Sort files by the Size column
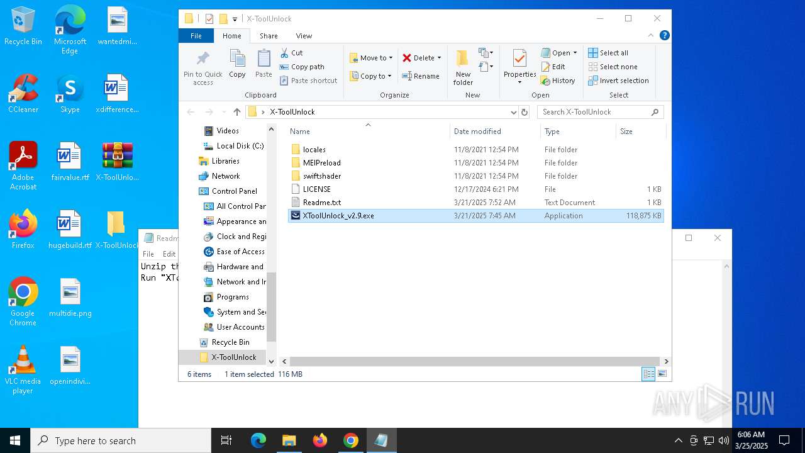Image resolution: width=805 pixels, height=453 pixels. click(640, 131)
